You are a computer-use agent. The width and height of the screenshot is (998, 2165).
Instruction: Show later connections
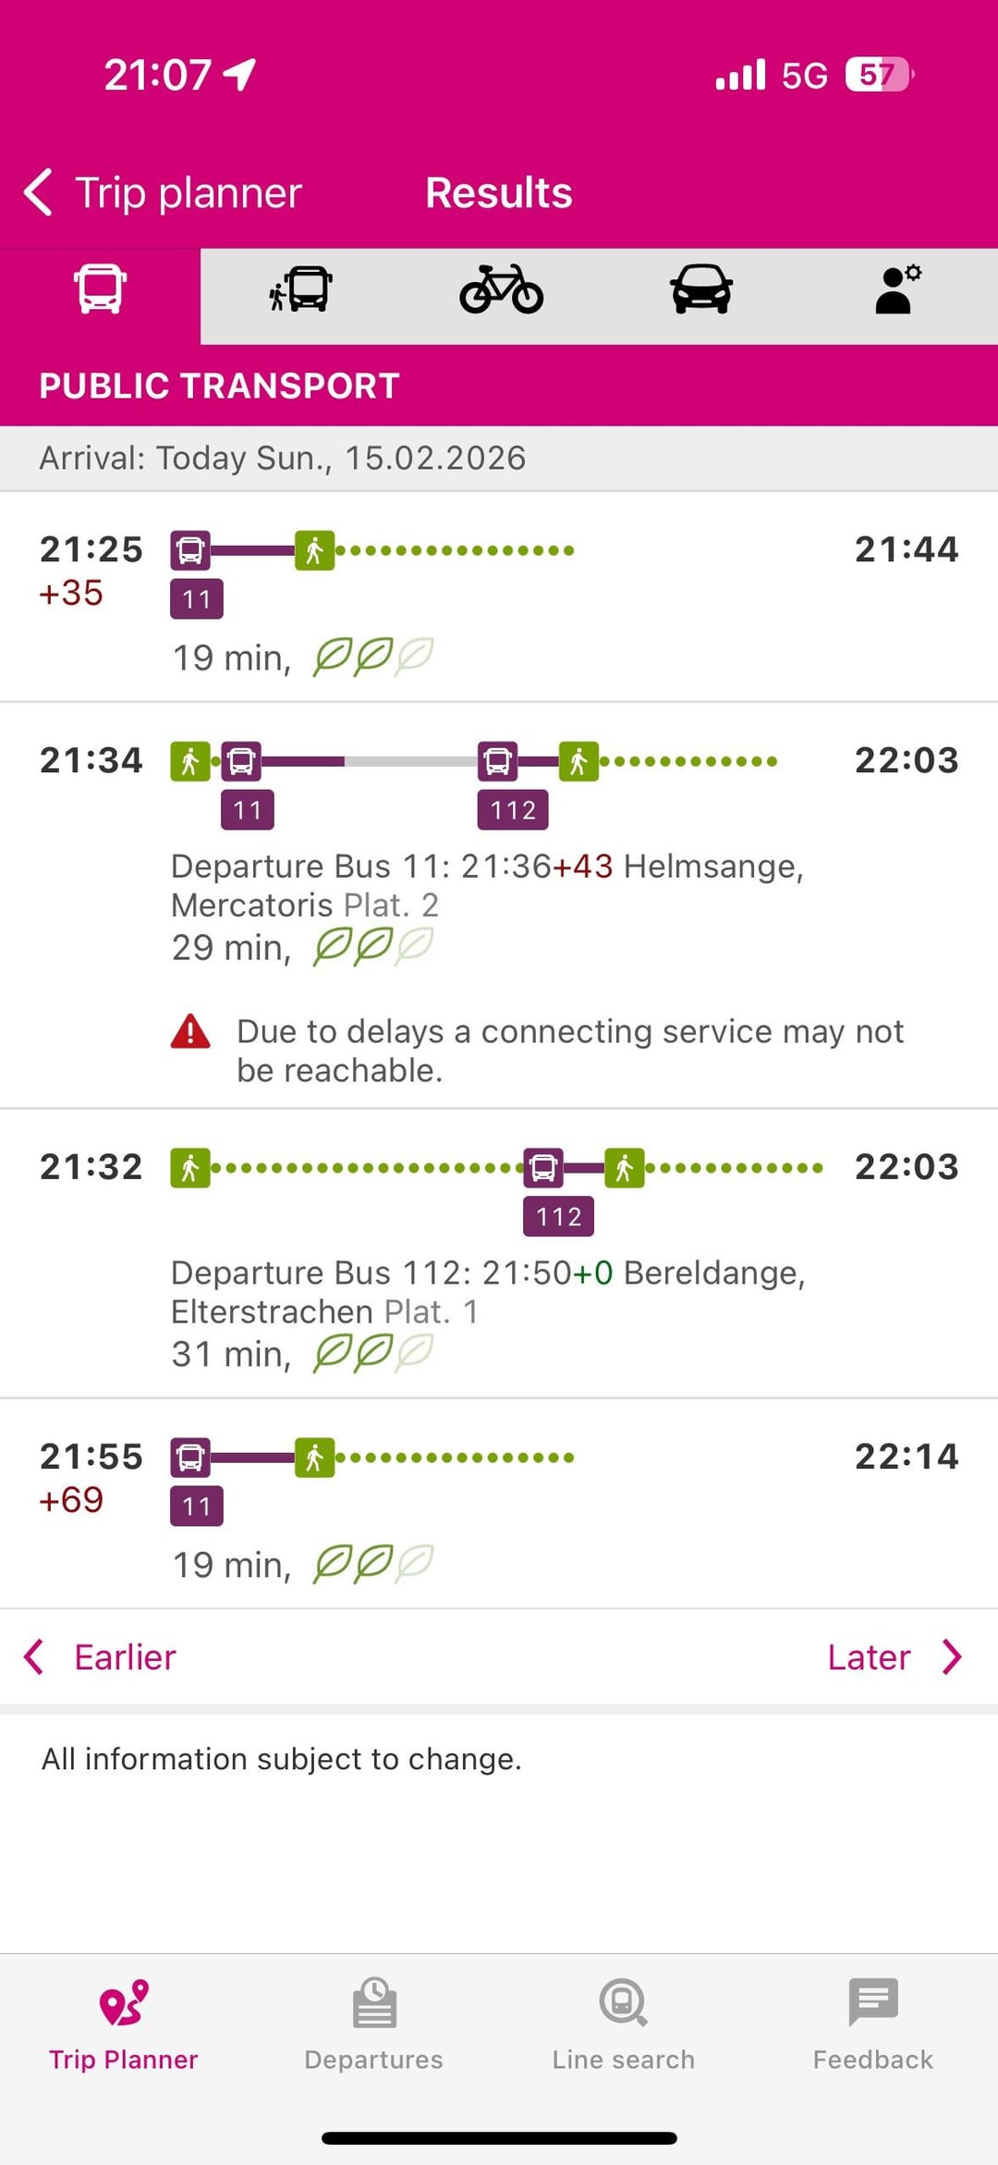pos(869,1657)
